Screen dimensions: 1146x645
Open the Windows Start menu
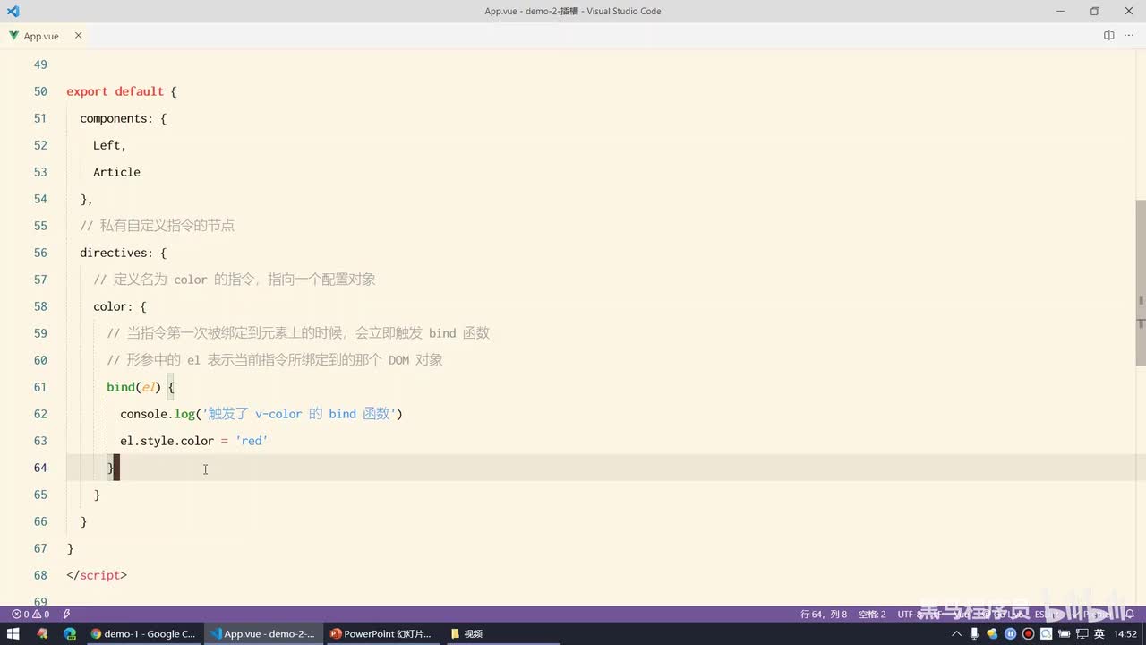point(13,633)
